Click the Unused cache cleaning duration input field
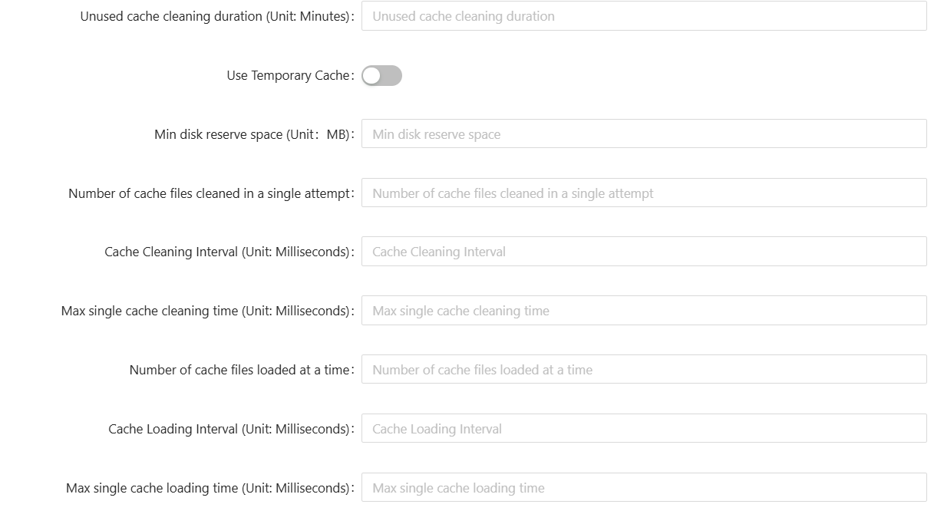This screenshot has width=944, height=524. (643, 16)
